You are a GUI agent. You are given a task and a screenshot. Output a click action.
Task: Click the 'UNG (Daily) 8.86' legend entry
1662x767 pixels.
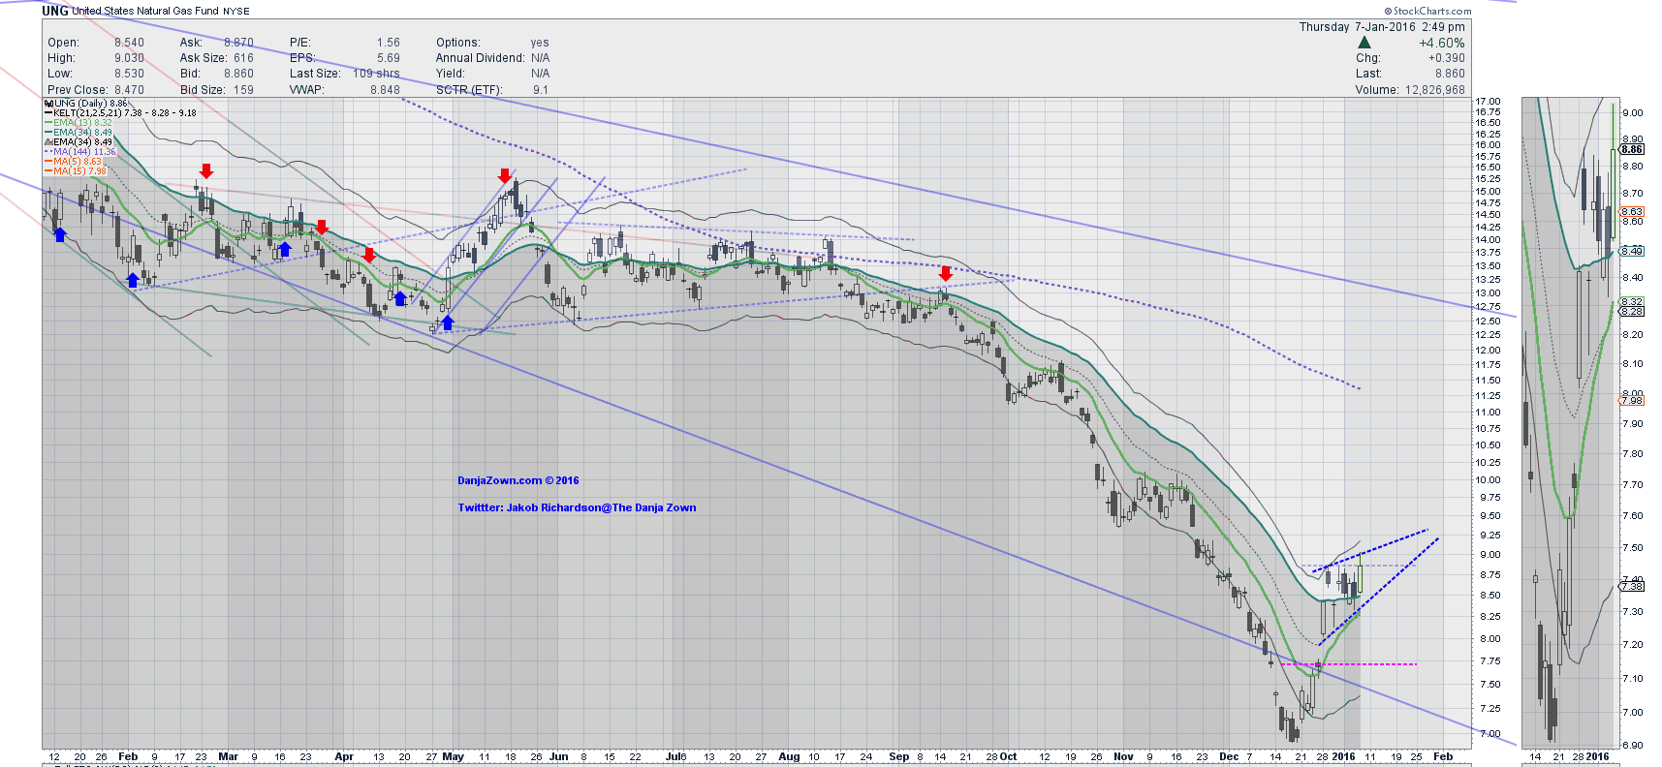(86, 104)
